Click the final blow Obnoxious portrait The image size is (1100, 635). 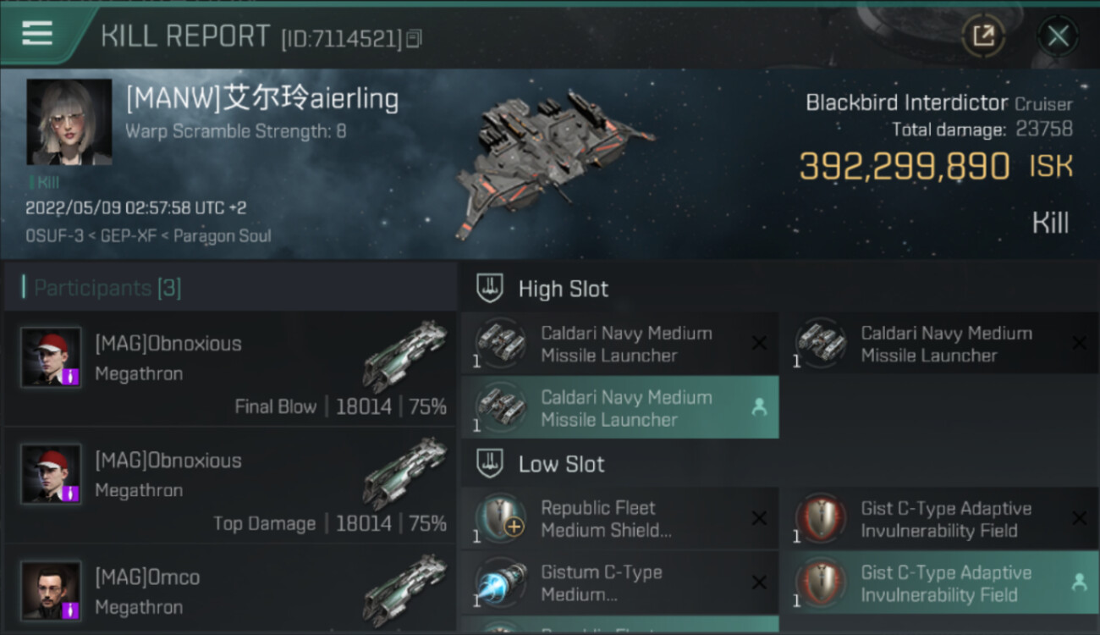[x=51, y=357]
